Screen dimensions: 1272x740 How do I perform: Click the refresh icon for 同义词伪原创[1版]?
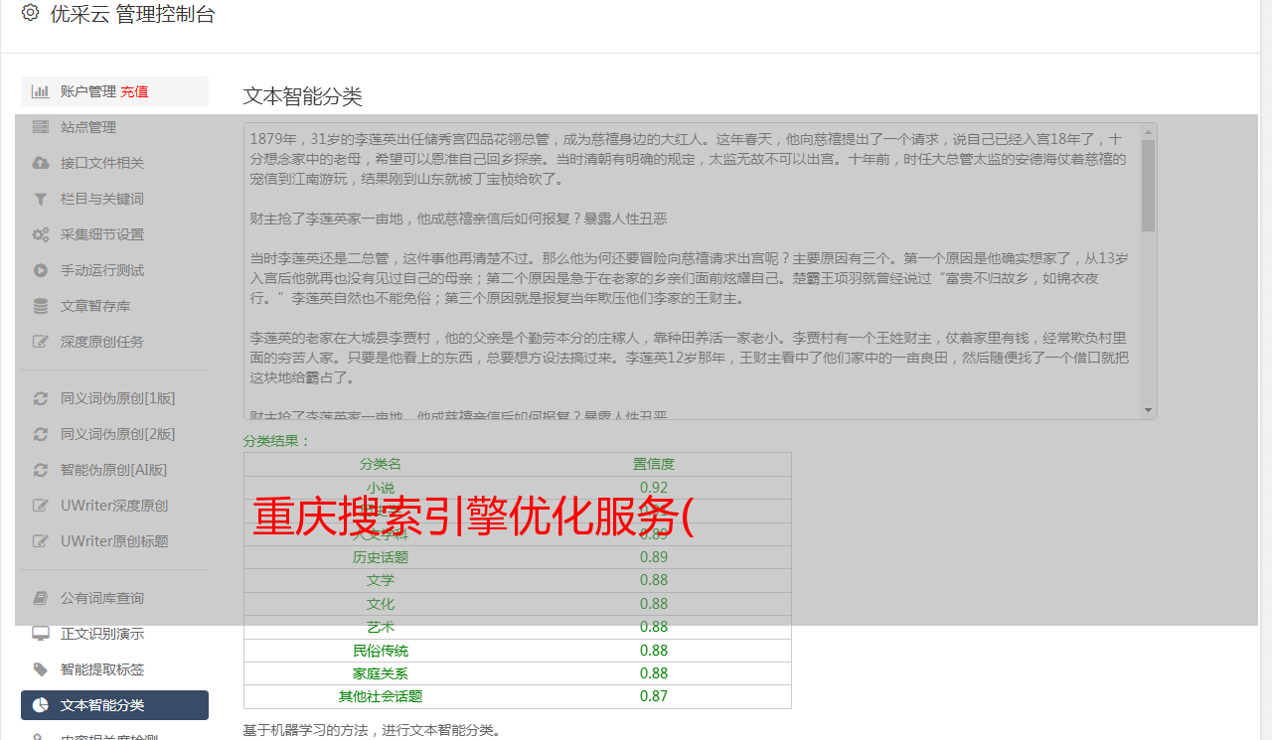click(41, 398)
